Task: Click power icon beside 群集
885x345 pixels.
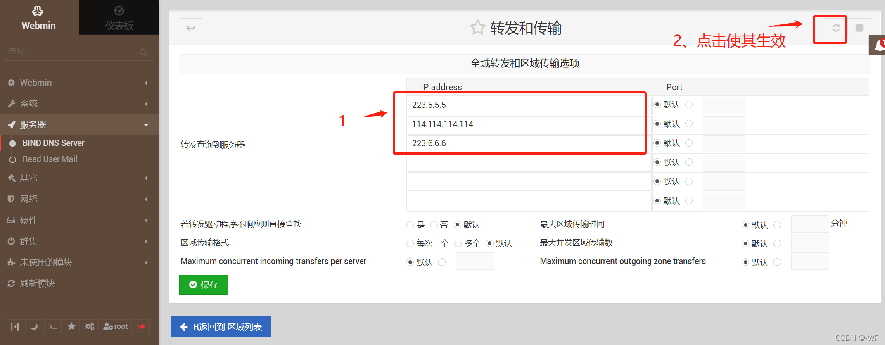Action: [x=11, y=241]
